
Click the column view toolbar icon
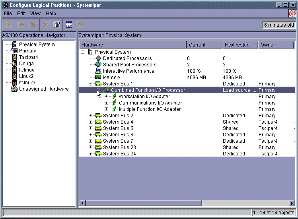coord(69,25)
